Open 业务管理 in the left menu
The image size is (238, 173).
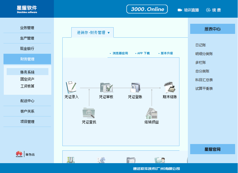pyautogui.click(x=27, y=28)
